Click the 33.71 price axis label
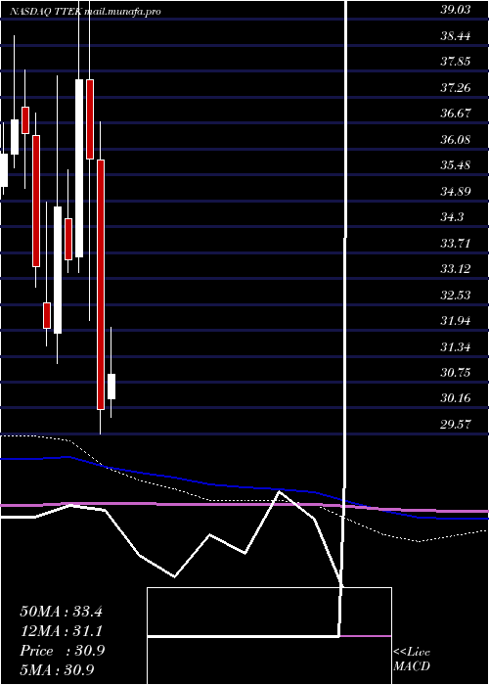Screen dimensions: 489x685 pos(456,244)
